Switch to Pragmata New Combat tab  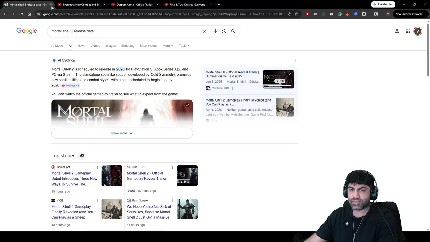tap(81, 4)
